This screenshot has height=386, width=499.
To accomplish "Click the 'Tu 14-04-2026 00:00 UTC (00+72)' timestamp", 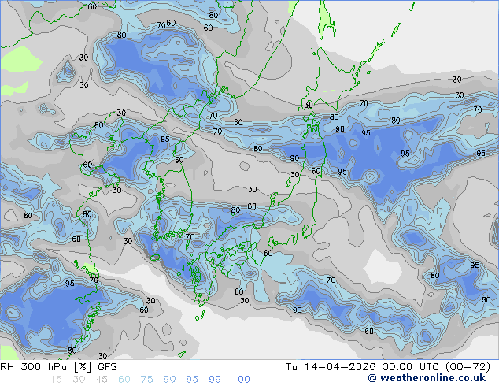I will click(388, 367).
